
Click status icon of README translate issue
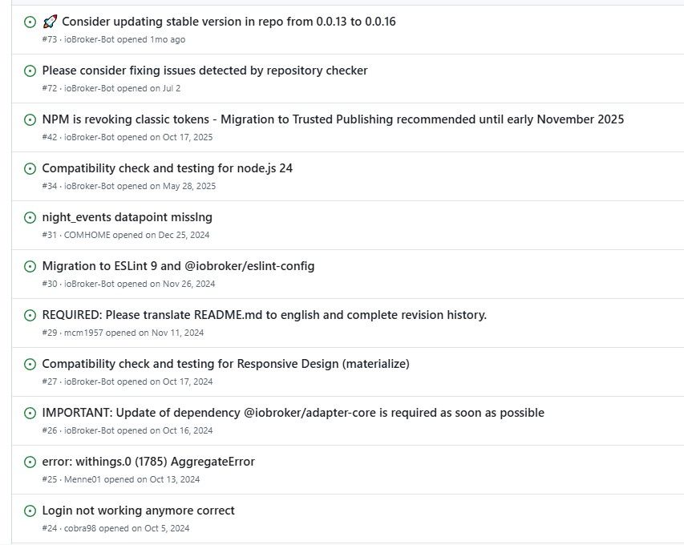coord(30,315)
